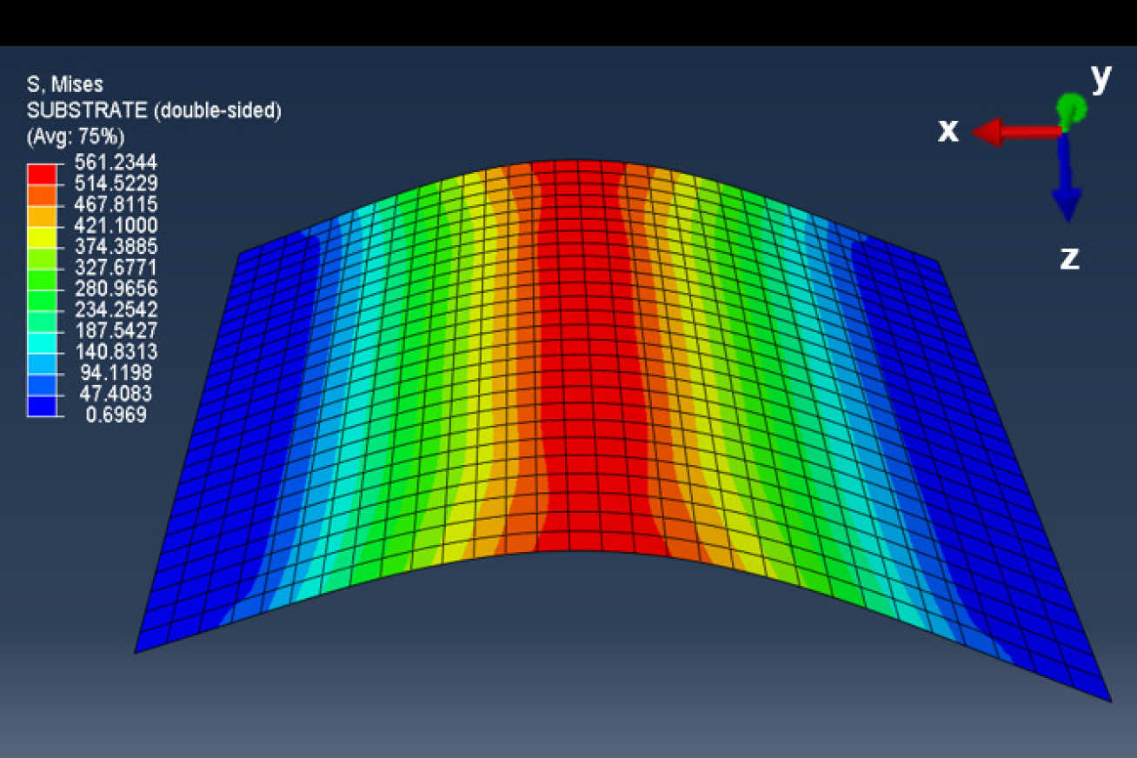Select the Z axis label text
Viewport: 1137px width, 758px height.
pos(1069,256)
